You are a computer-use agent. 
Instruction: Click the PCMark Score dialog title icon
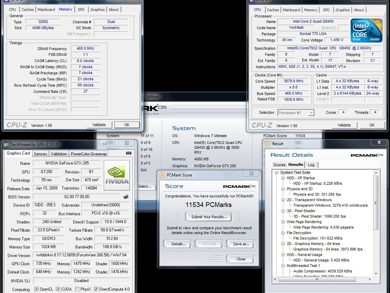pyautogui.click(x=162, y=175)
